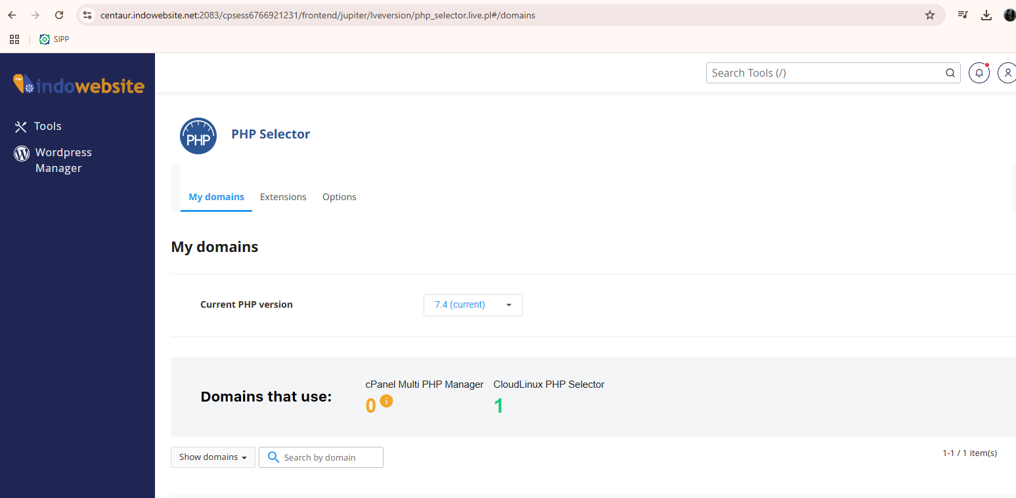Click the Search by domain field
The height and width of the screenshot is (498, 1016).
pyautogui.click(x=330, y=457)
